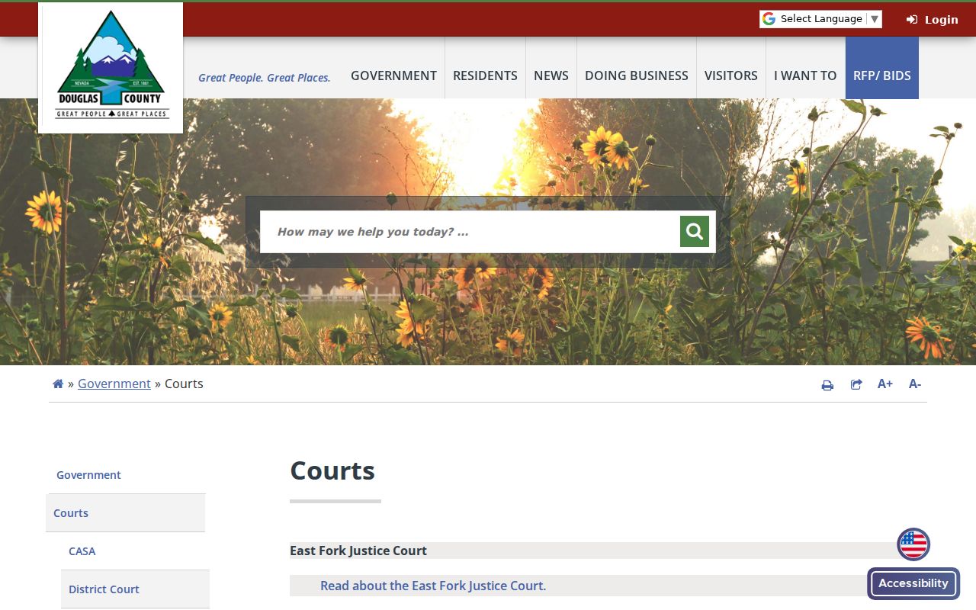Screen dimensions: 976x610
Task: Click the Courts breadcrumb text
Action: tap(184, 384)
